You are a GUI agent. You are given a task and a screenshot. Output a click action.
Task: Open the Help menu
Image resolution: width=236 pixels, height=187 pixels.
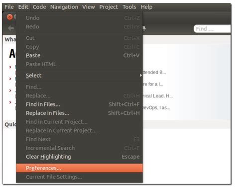(146, 7)
